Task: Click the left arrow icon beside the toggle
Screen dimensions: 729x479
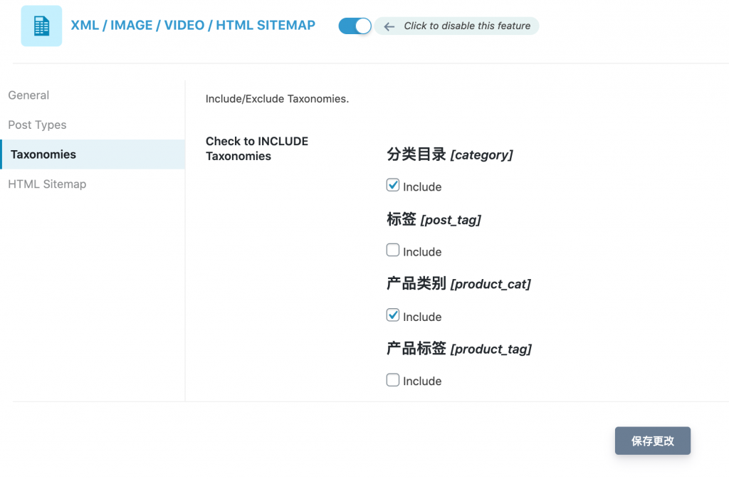Action: tap(389, 26)
